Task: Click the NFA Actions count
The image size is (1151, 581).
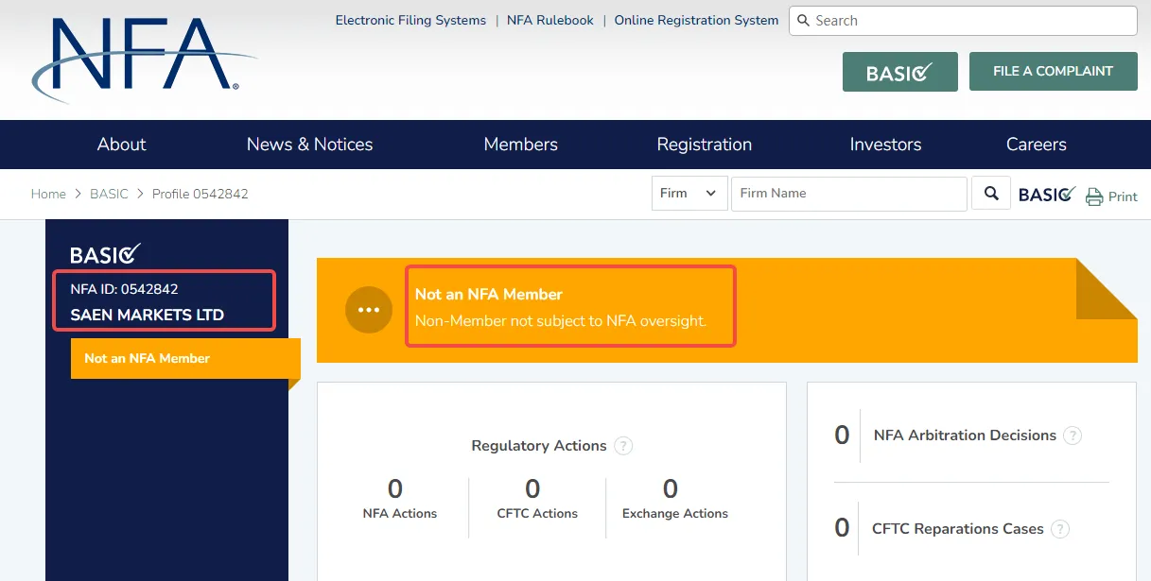Action: pyautogui.click(x=395, y=489)
